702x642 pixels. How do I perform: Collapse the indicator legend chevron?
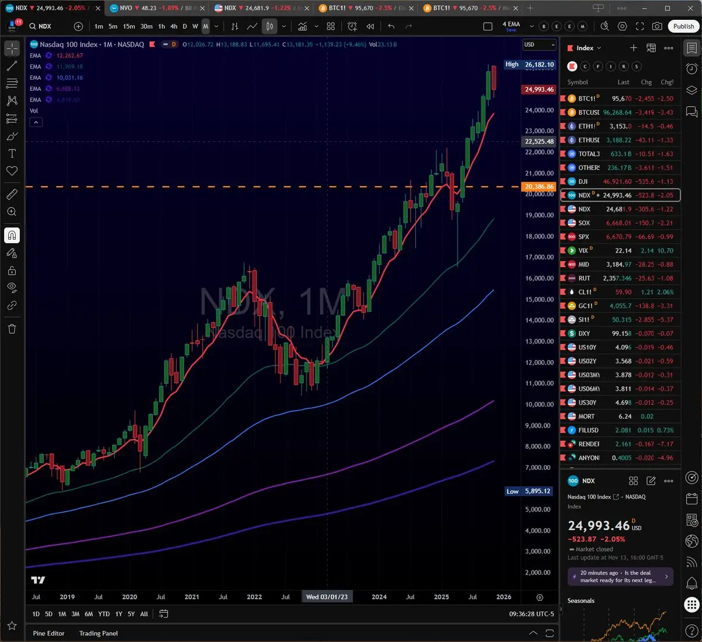(36, 122)
